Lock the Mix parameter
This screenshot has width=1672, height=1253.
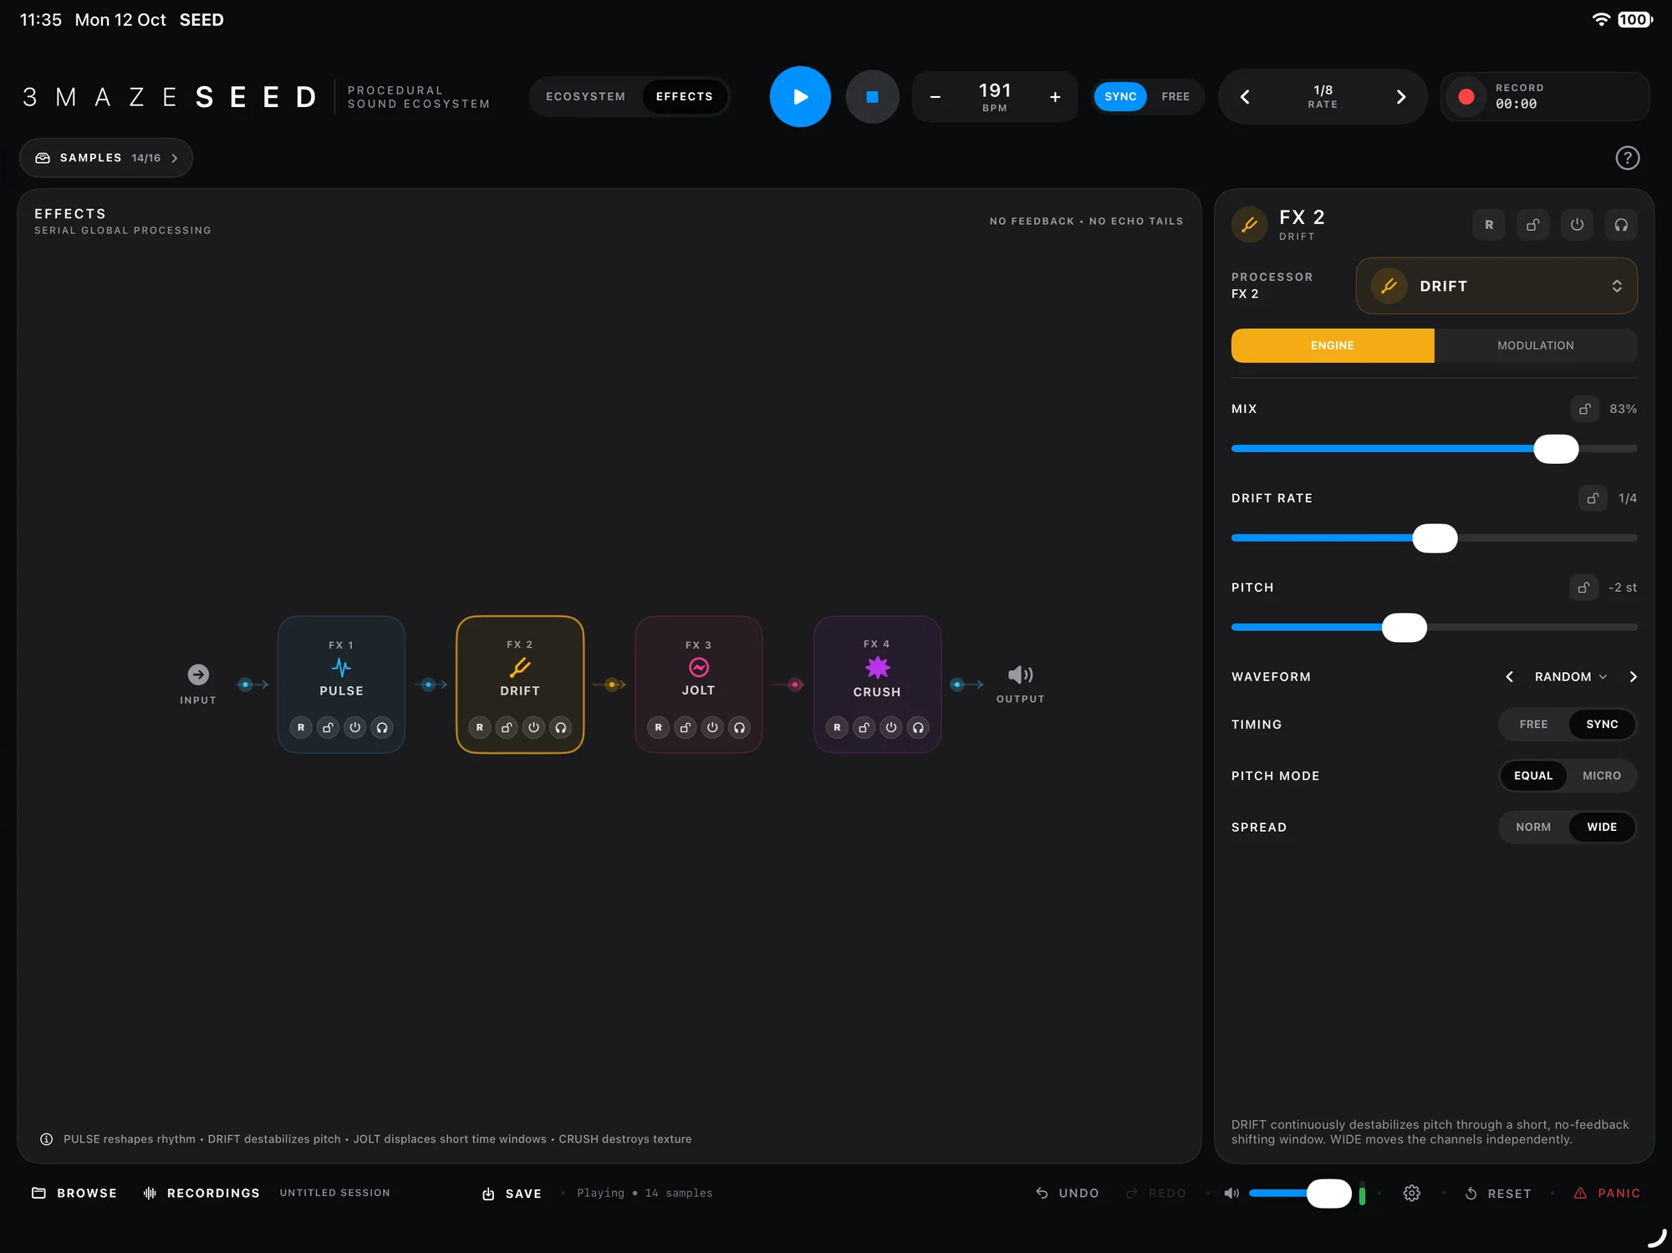[1584, 409]
